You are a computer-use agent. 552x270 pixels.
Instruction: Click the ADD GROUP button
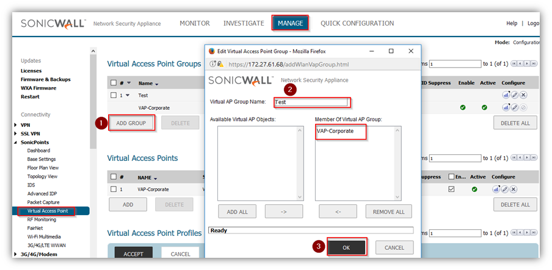point(131,123)
